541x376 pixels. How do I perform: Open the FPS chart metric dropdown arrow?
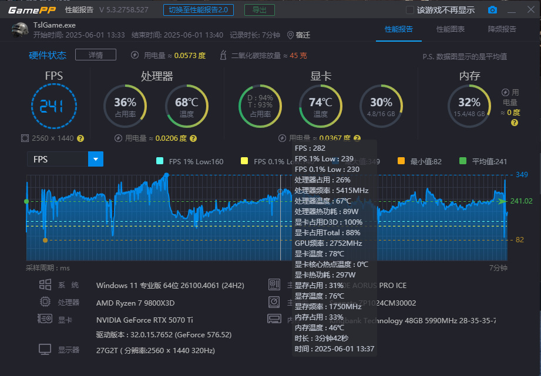pos(96,159)
